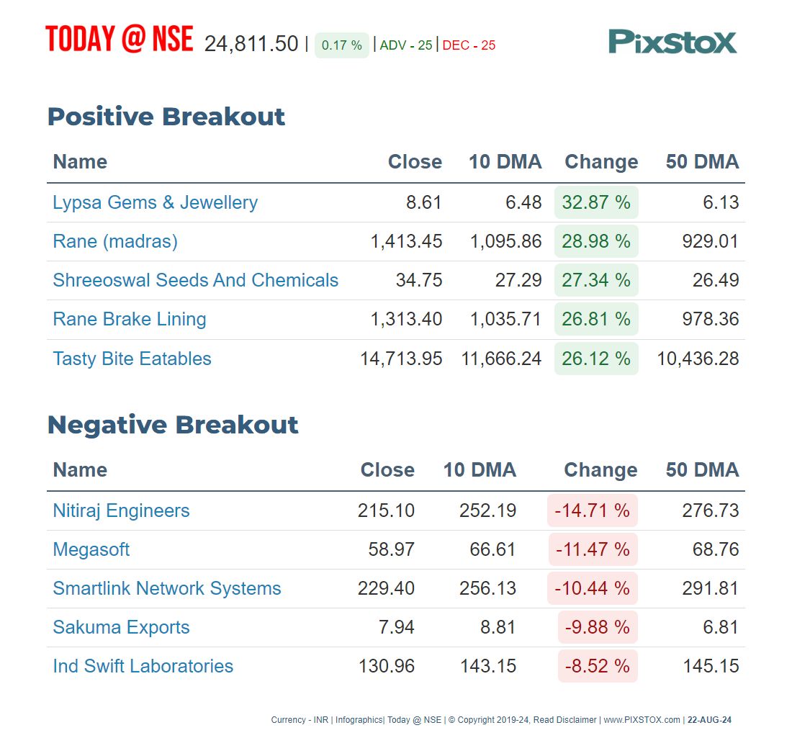Click the 32.87 % change badge
The image size is (792, 756).
coord(596,202)
